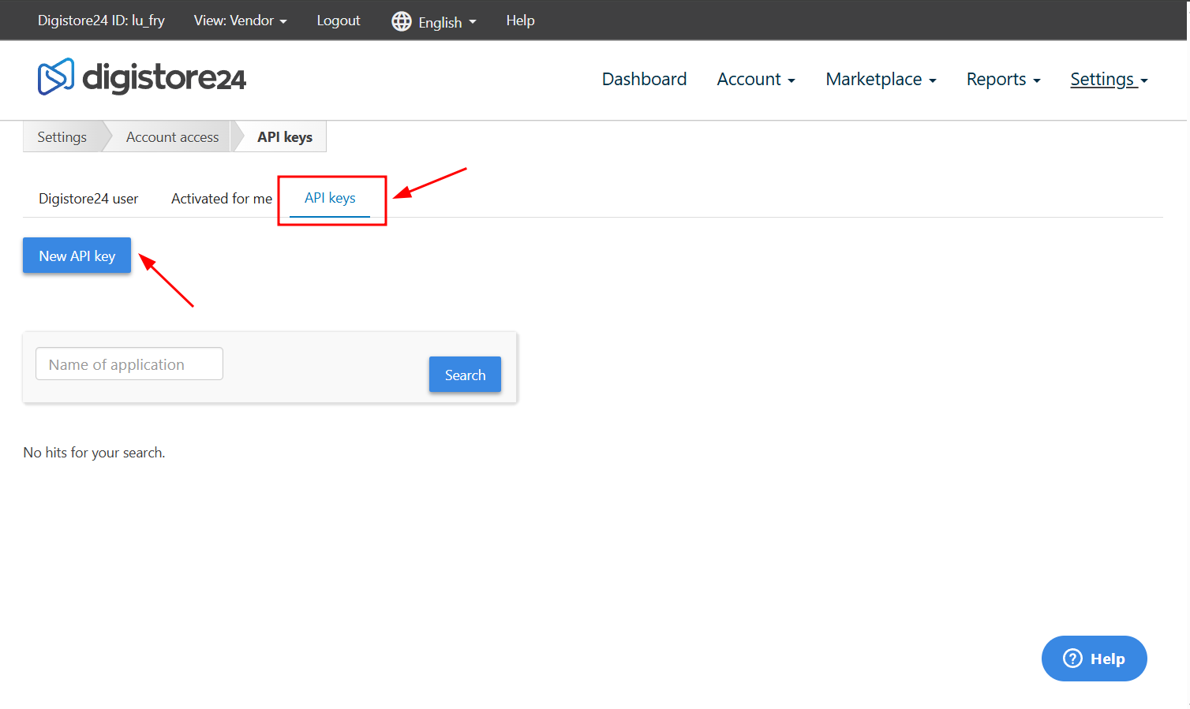The width and height of the screenshot is (1190, 709).
Task: Click the globe language icon
Action: [402, 21]
